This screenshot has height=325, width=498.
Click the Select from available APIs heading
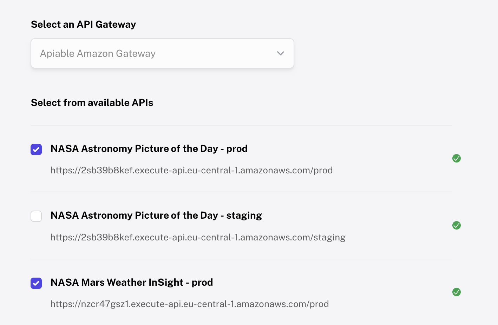(92, 102)
